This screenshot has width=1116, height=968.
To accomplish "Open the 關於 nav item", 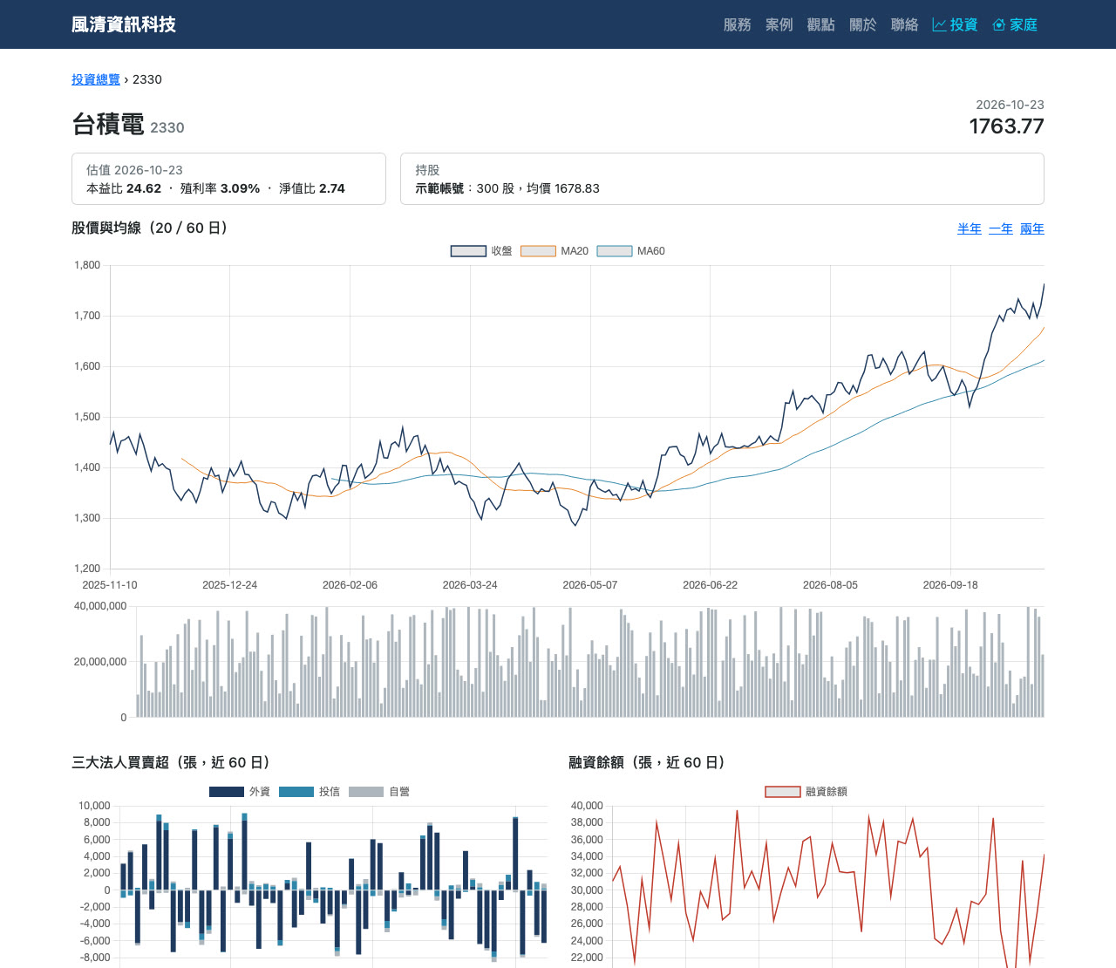I will point(863,24).
